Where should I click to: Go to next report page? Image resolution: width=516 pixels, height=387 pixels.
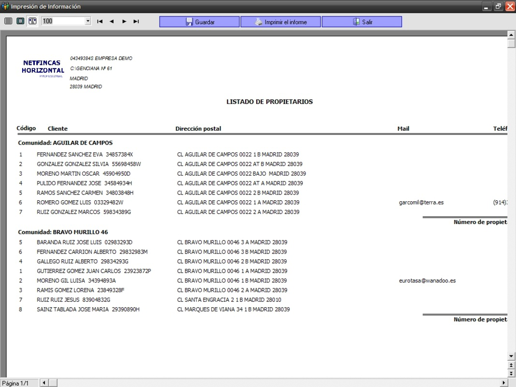coord(124,21)
